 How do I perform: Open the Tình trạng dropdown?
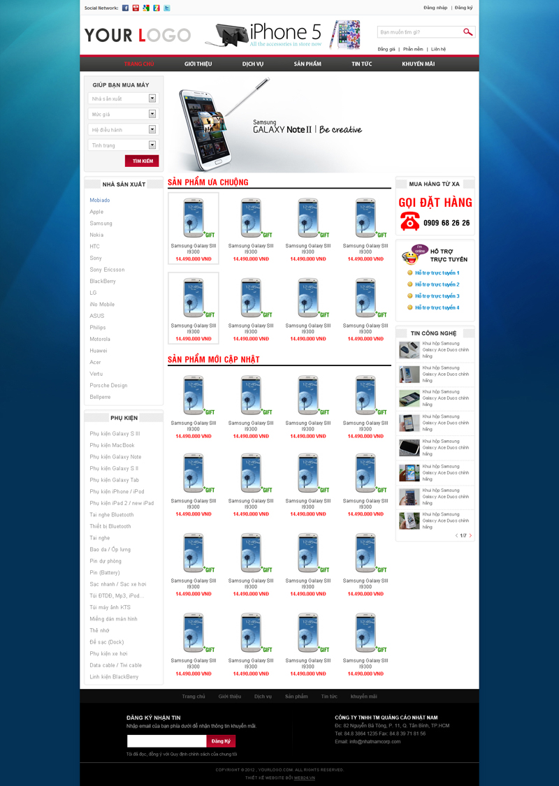[152, 145]
